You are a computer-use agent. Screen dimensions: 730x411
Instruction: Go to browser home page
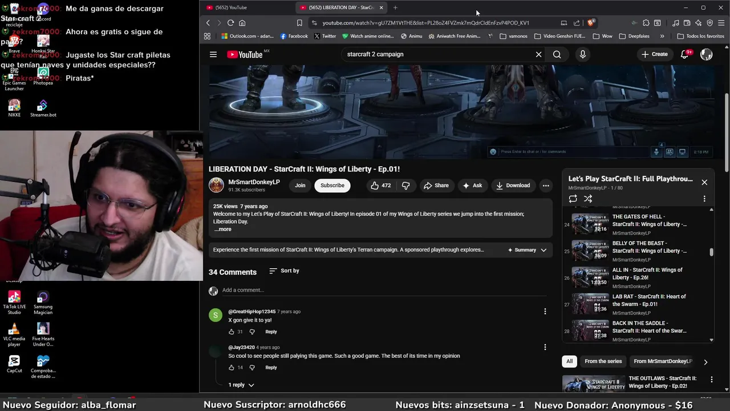pos(242,23)
